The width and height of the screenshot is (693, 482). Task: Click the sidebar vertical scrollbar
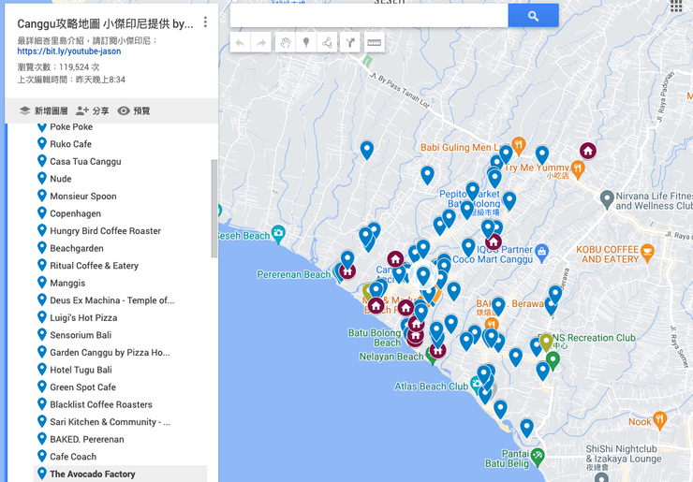[x=214, y=206]
